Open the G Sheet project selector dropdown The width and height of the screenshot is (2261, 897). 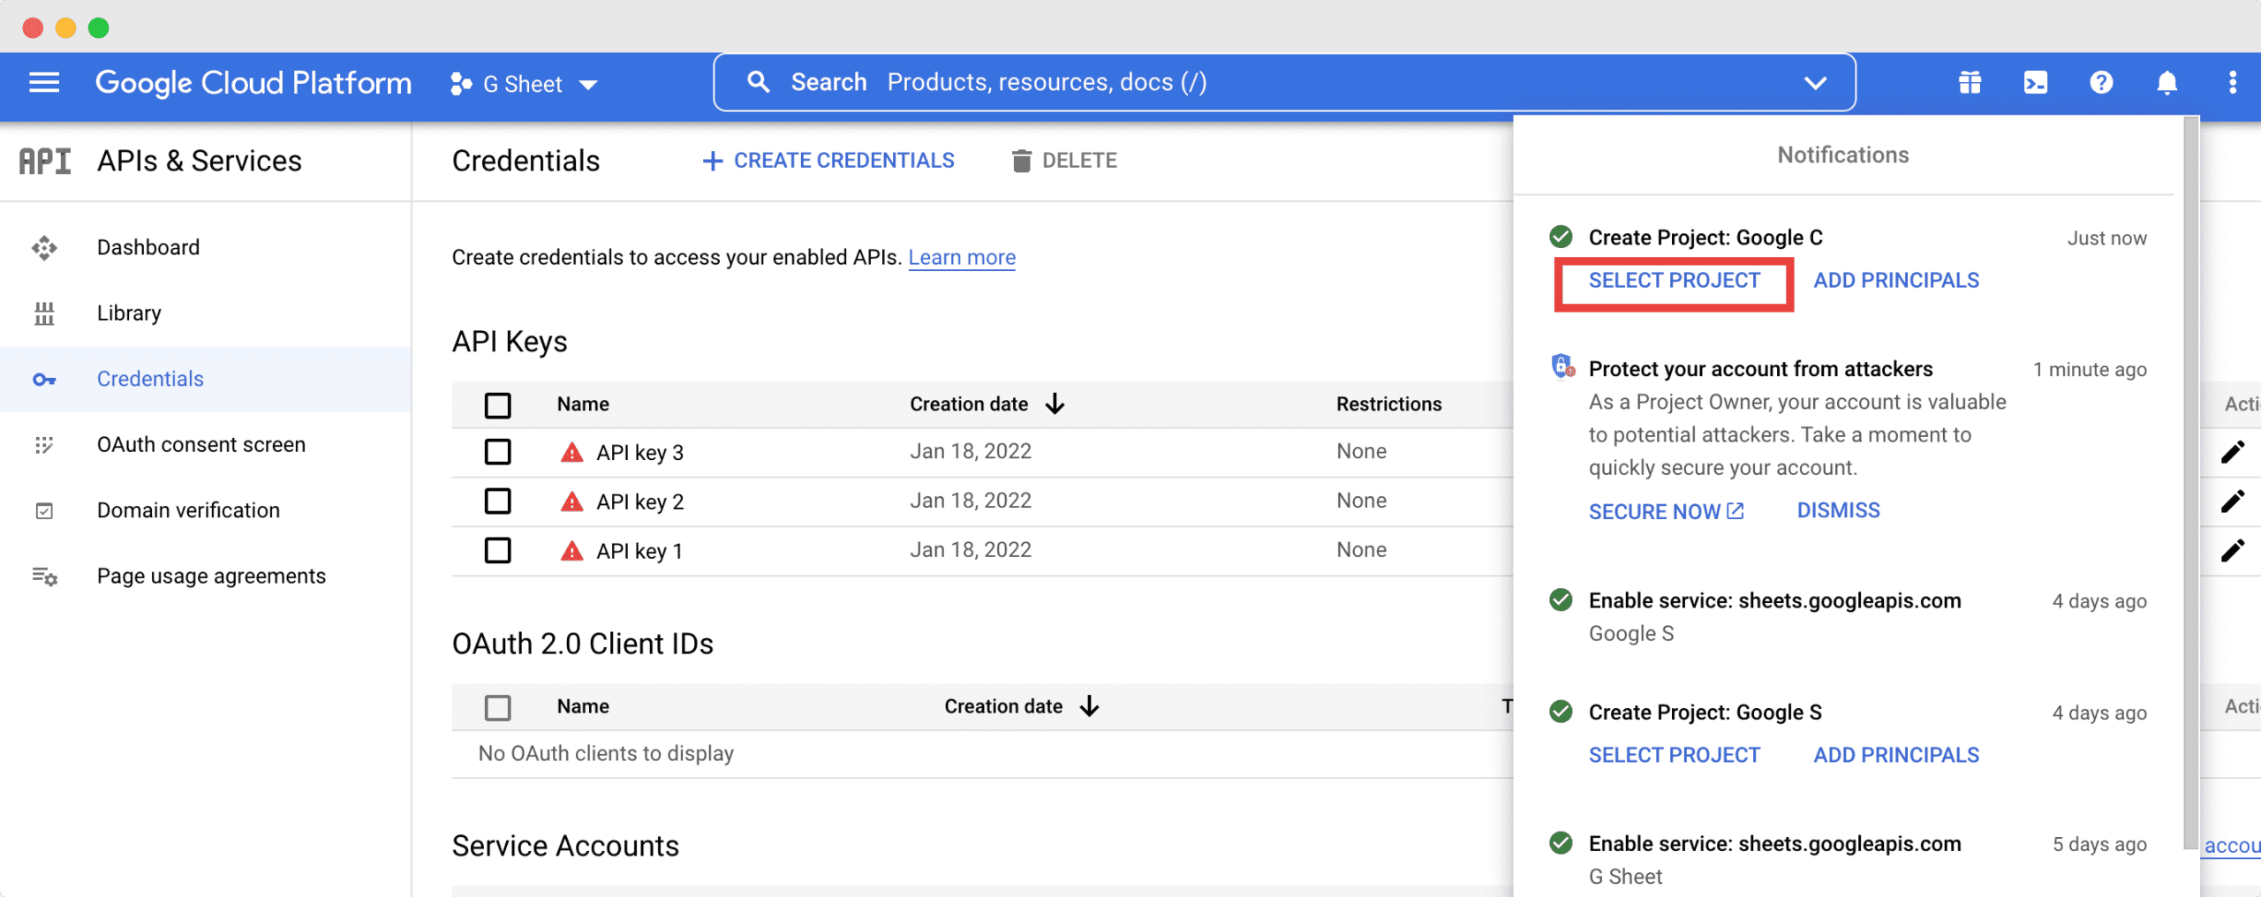[525, 84]
